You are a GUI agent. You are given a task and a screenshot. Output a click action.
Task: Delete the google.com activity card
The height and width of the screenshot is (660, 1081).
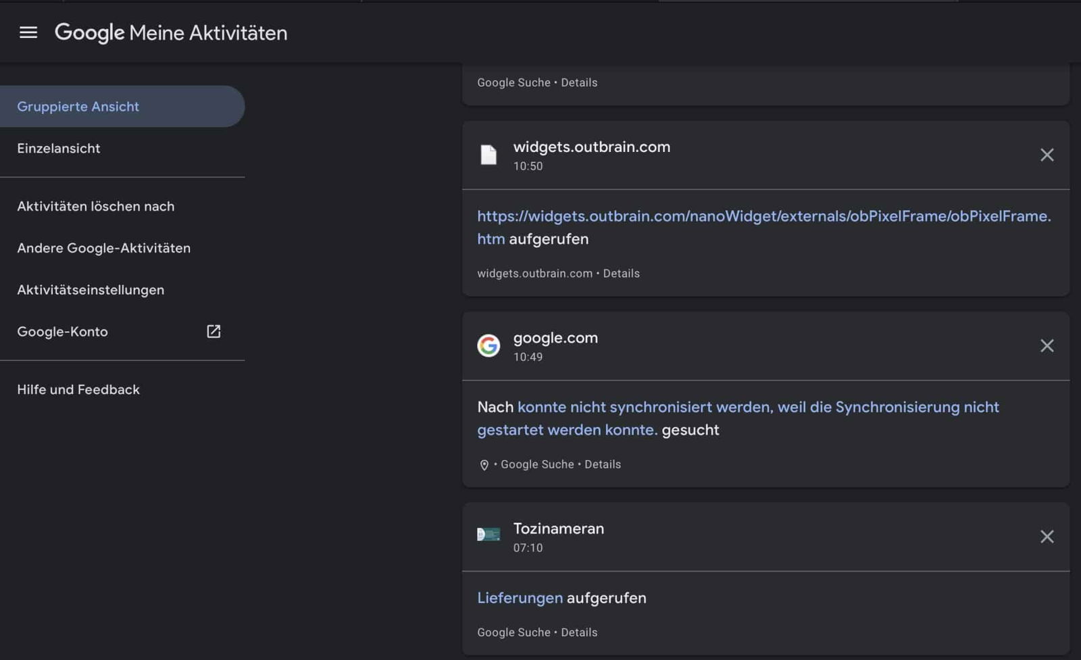pos(1047,346)
